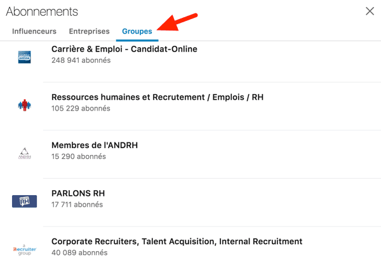
Task: Click the Carrière & Emploi group logo
Action: (25, 57)
